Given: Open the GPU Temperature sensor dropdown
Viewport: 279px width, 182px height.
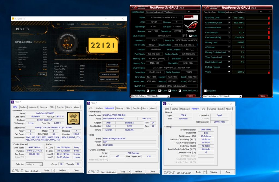Looking at the screenshot, I should (x=229, y=28).
